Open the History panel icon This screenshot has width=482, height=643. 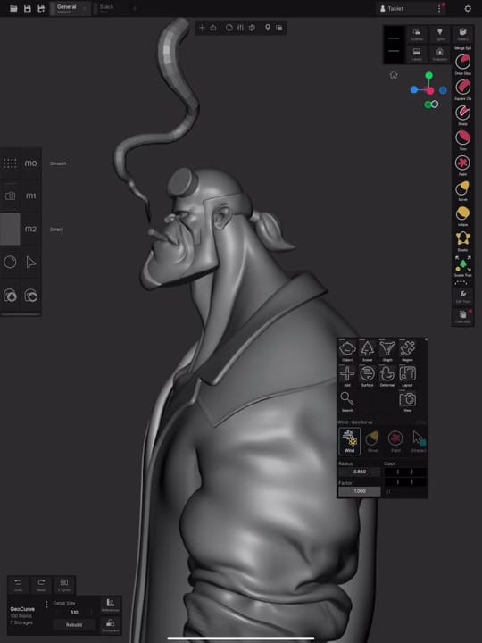(462, 34)
